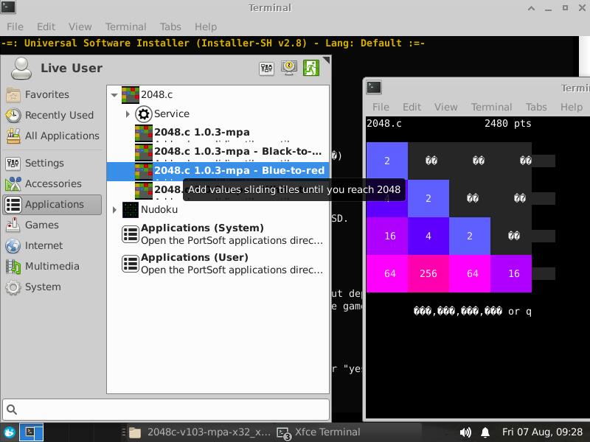Click the Live User avatar icon

tap(21, 68)
